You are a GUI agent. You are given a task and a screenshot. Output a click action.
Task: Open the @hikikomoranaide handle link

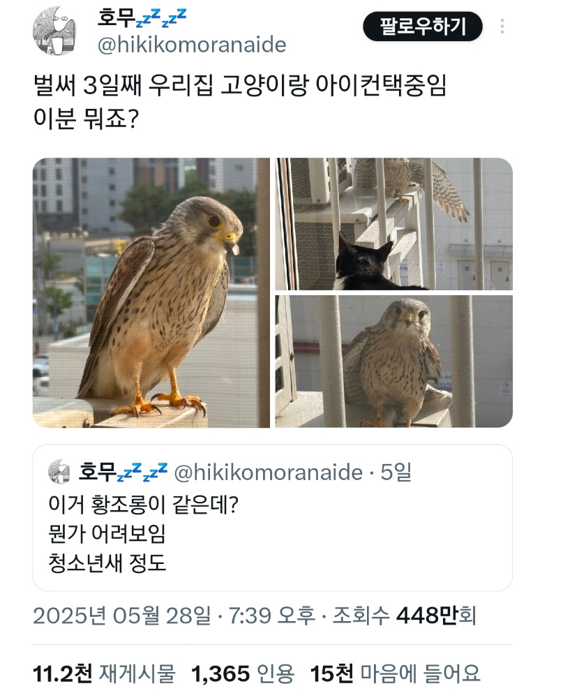point(192,45)
